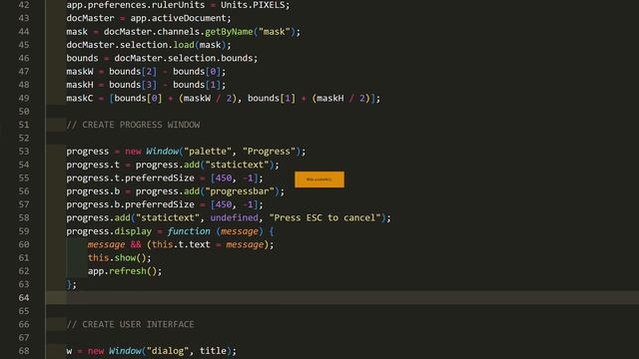The width and height of the screenshot is (639, 359).
Task: Click the 'maskC' variable on line 49
Action: 80,98
